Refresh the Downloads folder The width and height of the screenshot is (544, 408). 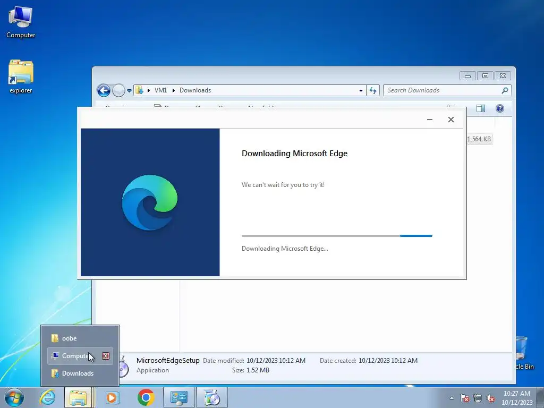click(373, 90)
